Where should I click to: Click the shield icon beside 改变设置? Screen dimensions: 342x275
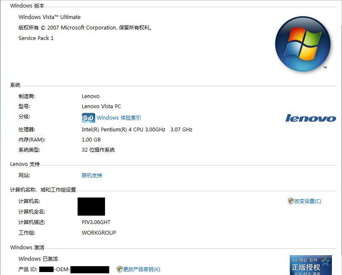[291, 201]
